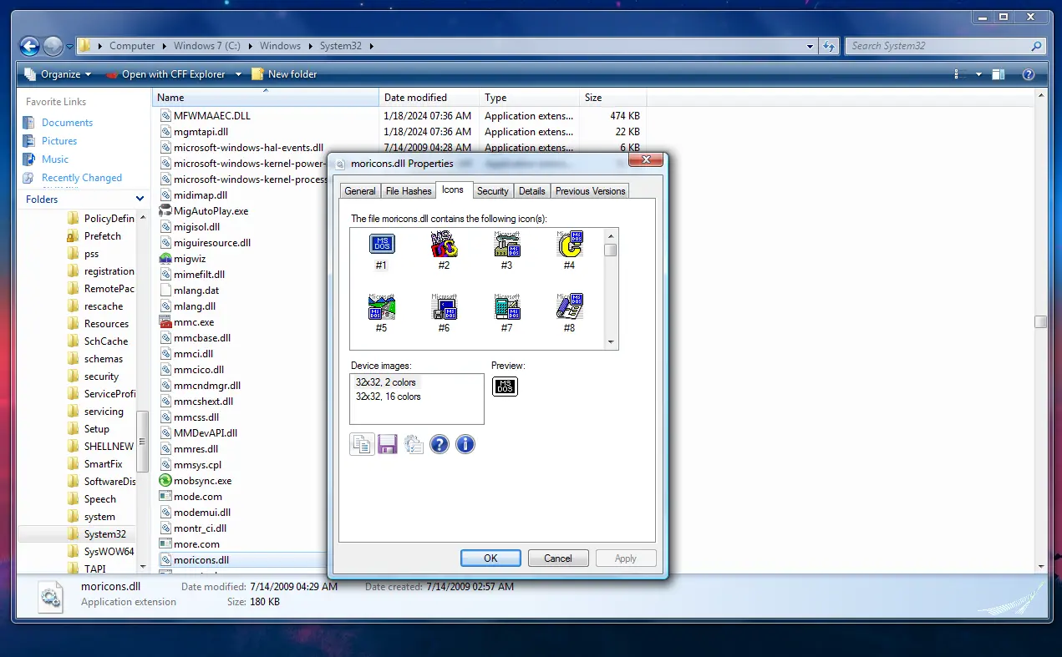The height and width of the screenshot is (657, 1062).
Task: Select icon #8 in the icon list
Action: 569,313
